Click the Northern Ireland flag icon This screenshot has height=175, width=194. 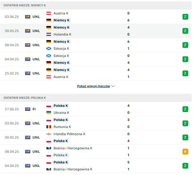[x=49, y=134]
